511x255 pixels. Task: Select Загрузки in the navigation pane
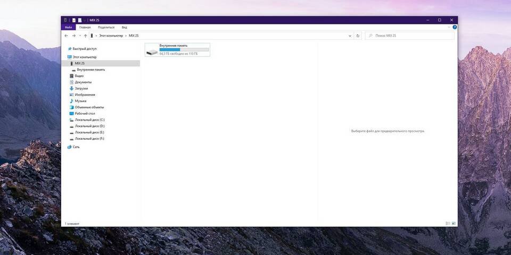(81, 88)
